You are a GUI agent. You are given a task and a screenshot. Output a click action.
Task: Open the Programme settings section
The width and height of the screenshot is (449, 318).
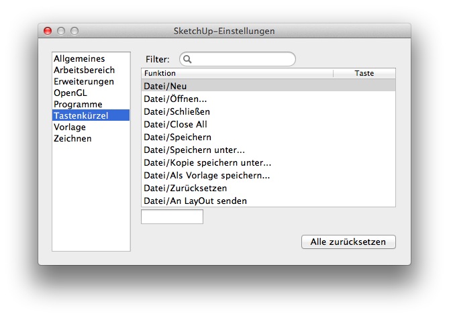pos(78,105)
